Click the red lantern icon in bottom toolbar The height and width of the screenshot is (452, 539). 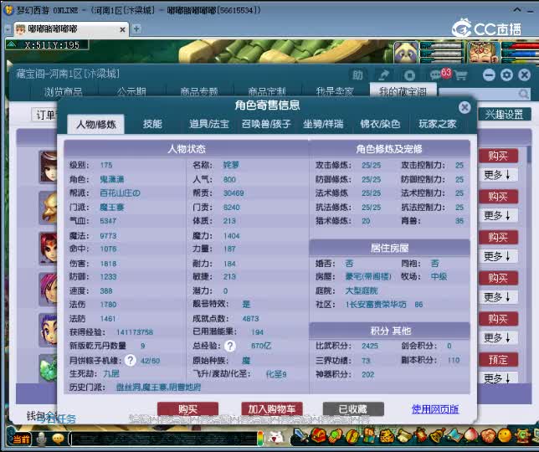(420, 436)
